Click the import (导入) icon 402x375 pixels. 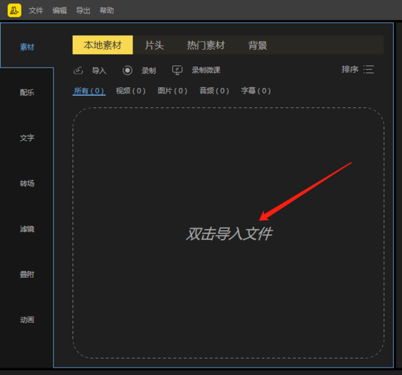(x=78, y=70)
